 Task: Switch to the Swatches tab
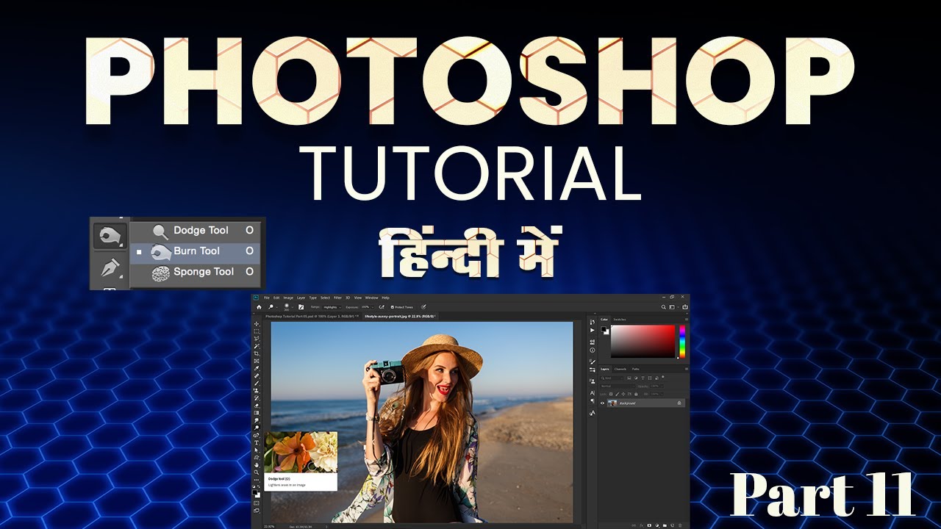coord(620,320)
